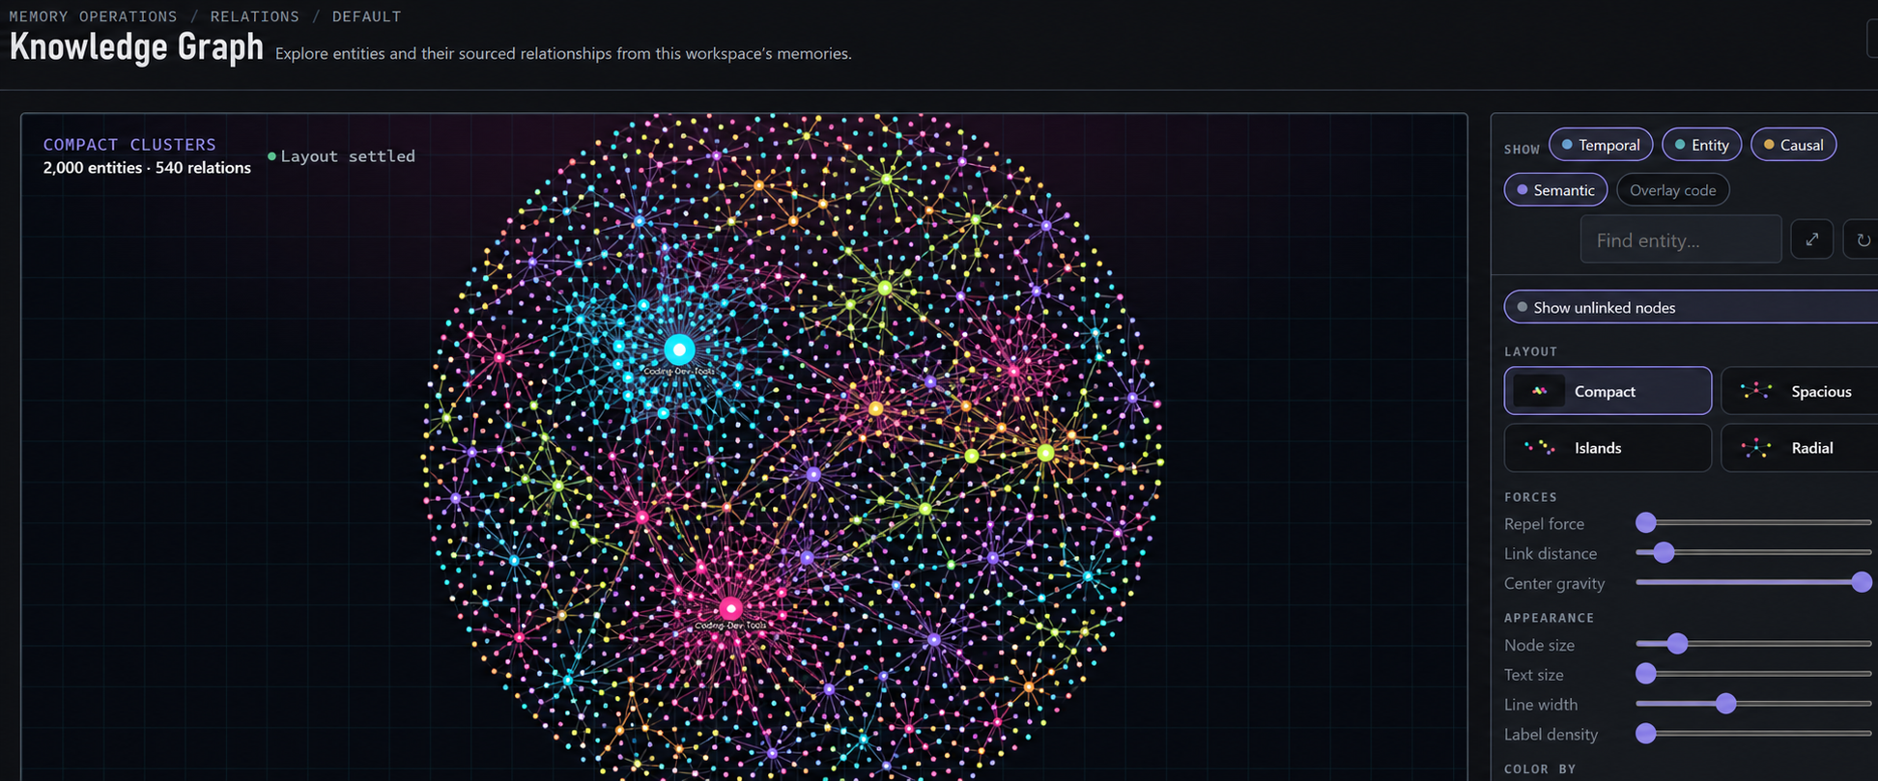Open Default breadcrumb link

[x=367, y=16]
